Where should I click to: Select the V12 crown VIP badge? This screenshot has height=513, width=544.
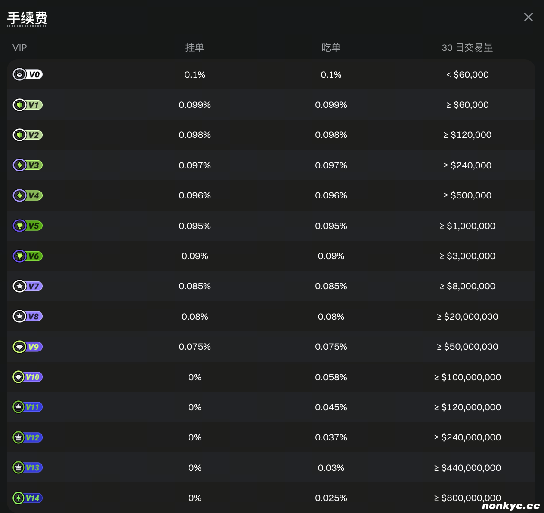point(28,437)
